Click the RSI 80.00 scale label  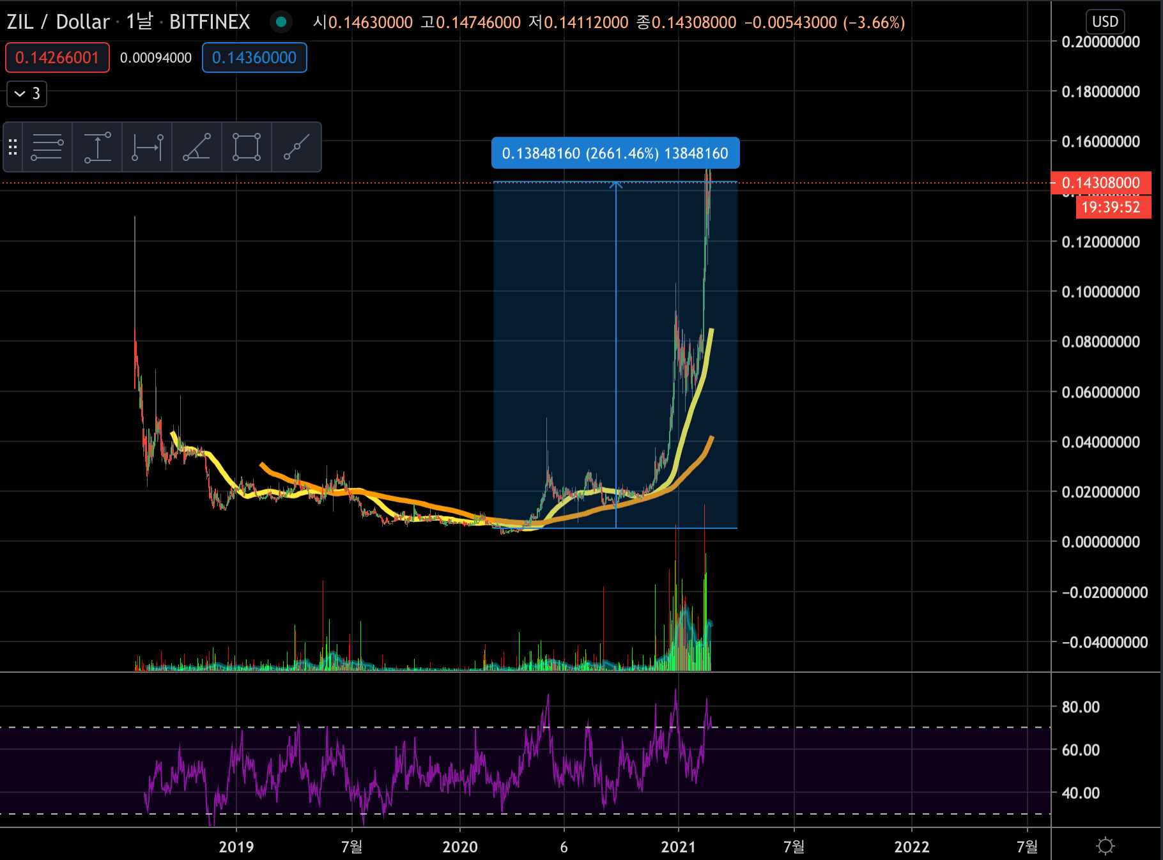coord(1081,707)
